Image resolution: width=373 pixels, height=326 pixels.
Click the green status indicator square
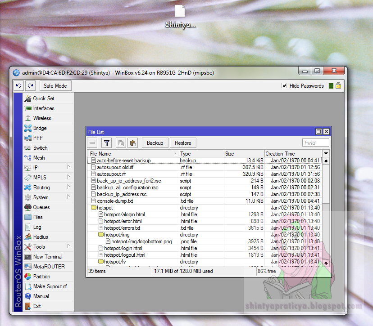coord(331,86)
